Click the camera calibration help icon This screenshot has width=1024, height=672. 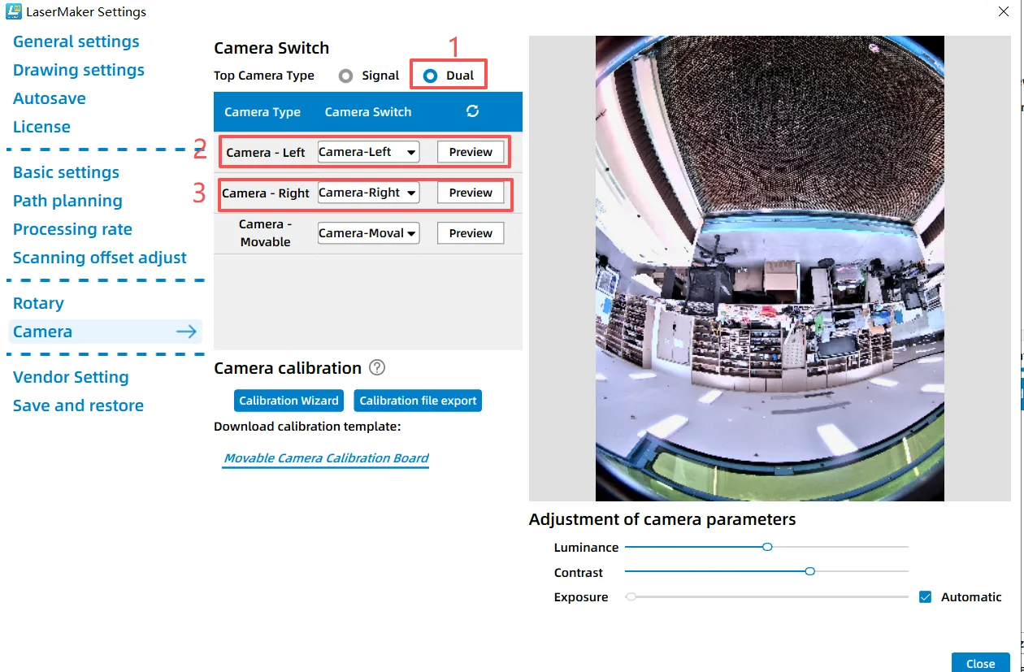point(376,367)
